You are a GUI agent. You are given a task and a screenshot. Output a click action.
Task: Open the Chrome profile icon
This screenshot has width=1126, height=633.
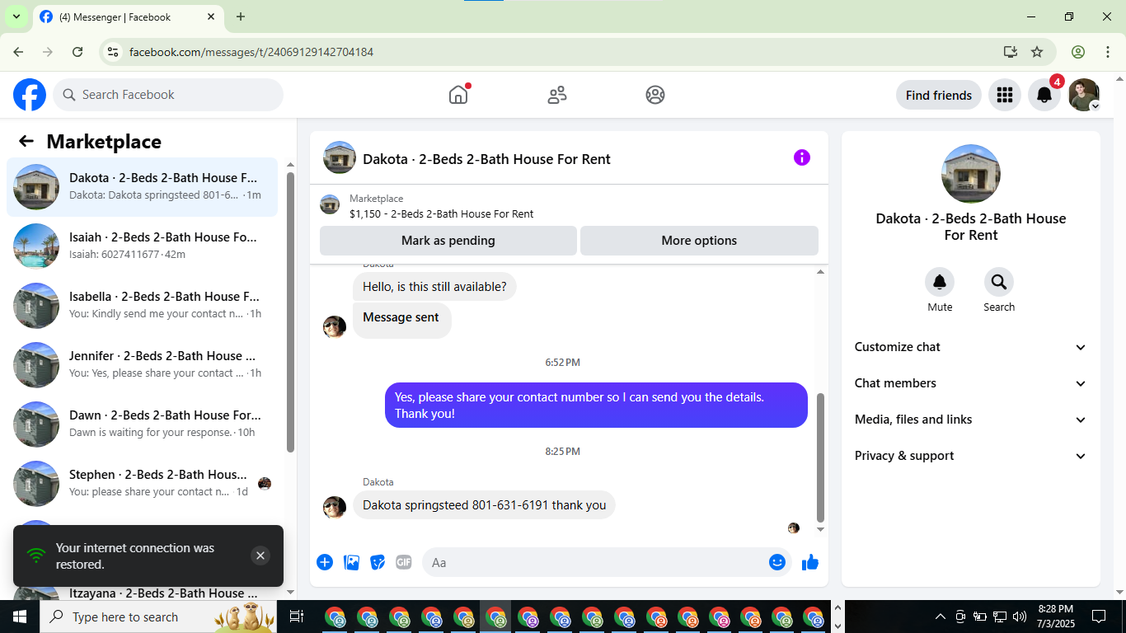(x=1078, y=52)
